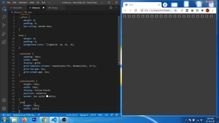The width and height of the screenshot is (219, 123).
Task: Open the Search view in activity bar
Action: (4, 17)
